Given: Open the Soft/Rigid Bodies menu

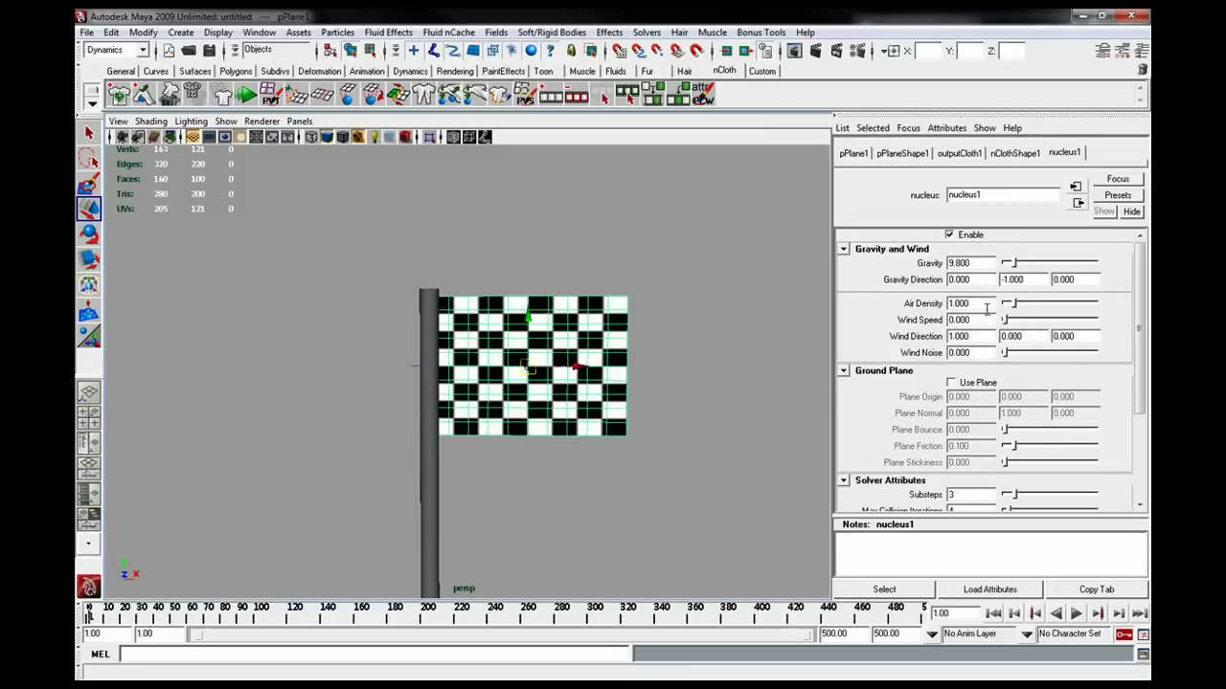Looking at the screenshot, I should [x=552, y=33].
